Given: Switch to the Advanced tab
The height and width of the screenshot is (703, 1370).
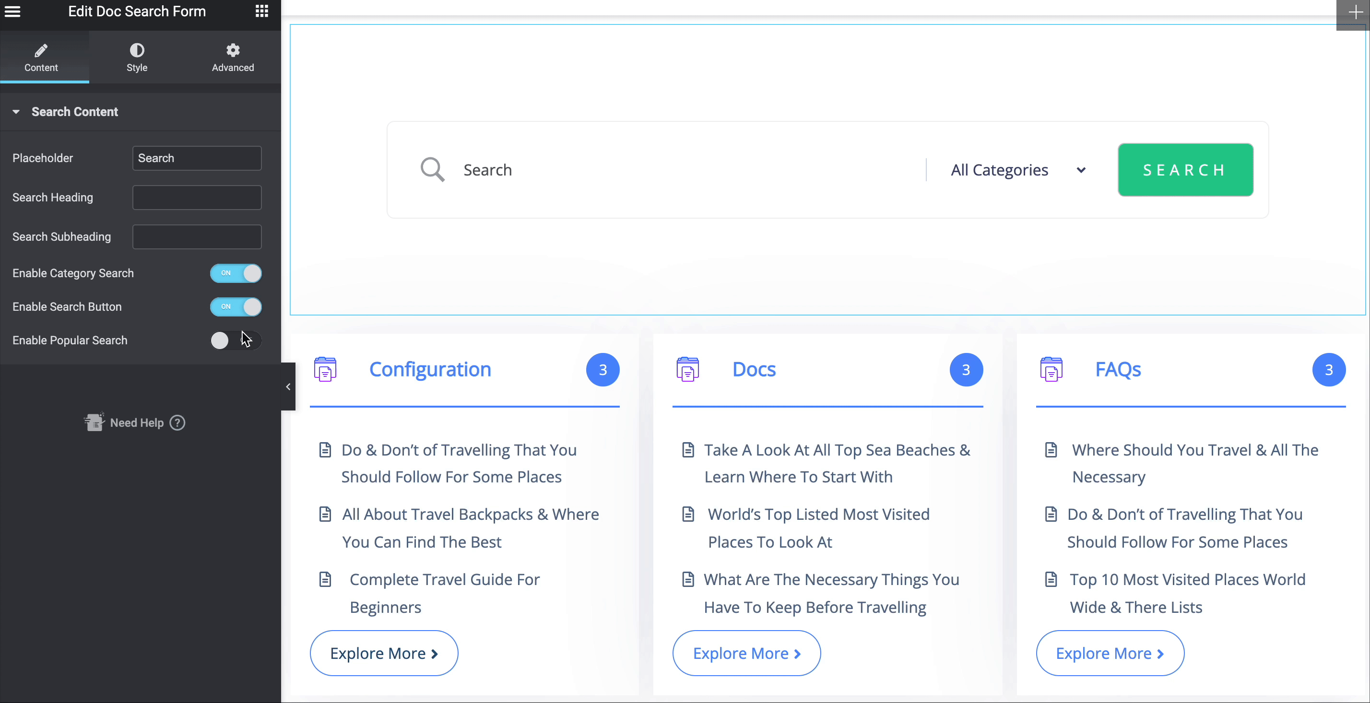Looking at the screenshot, I should (232, 58).
